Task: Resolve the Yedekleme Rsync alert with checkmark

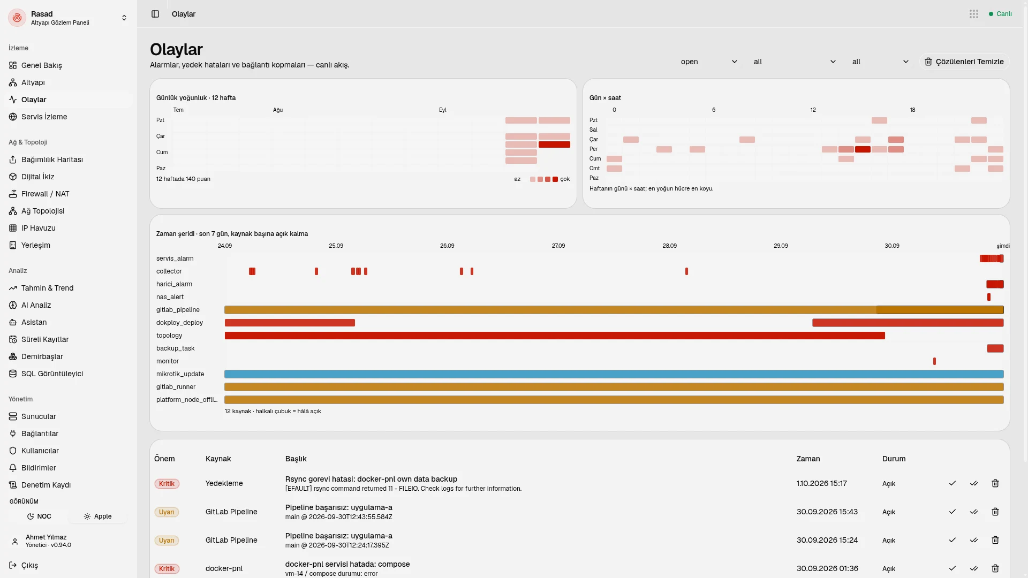Action: pos(953,483)
